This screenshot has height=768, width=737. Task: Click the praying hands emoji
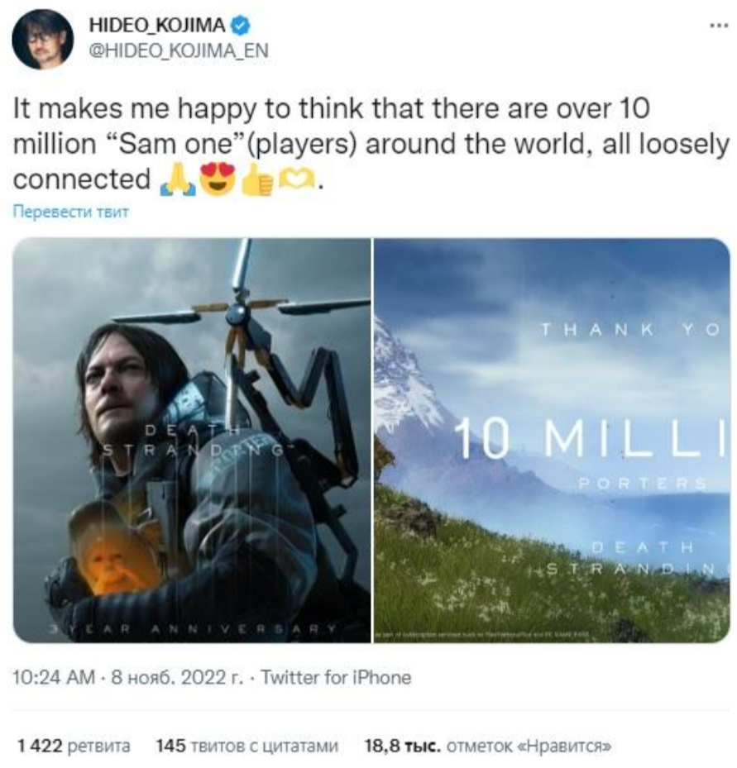(x=179, y=180)
